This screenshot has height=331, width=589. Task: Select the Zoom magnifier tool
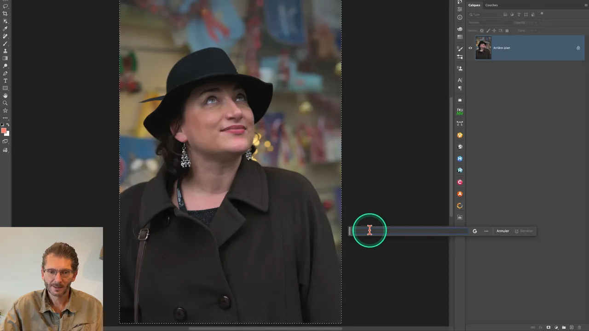[x=6, y=103]
